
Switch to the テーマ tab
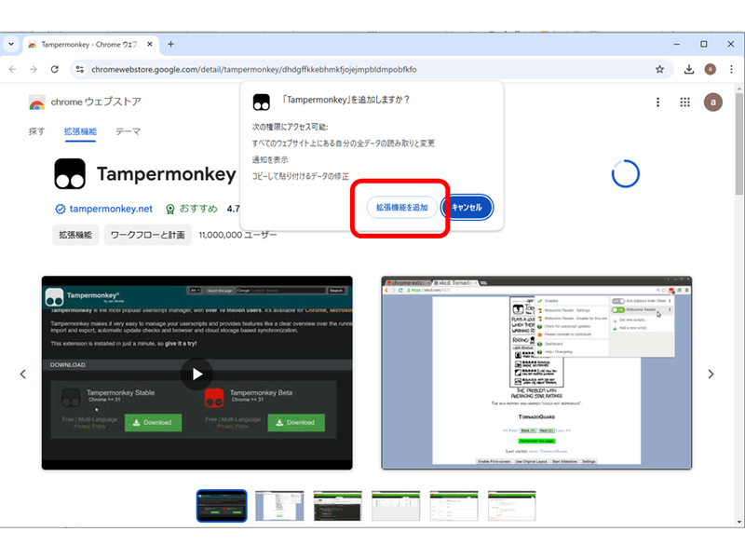pyautogui.click(x=128, y=131)
